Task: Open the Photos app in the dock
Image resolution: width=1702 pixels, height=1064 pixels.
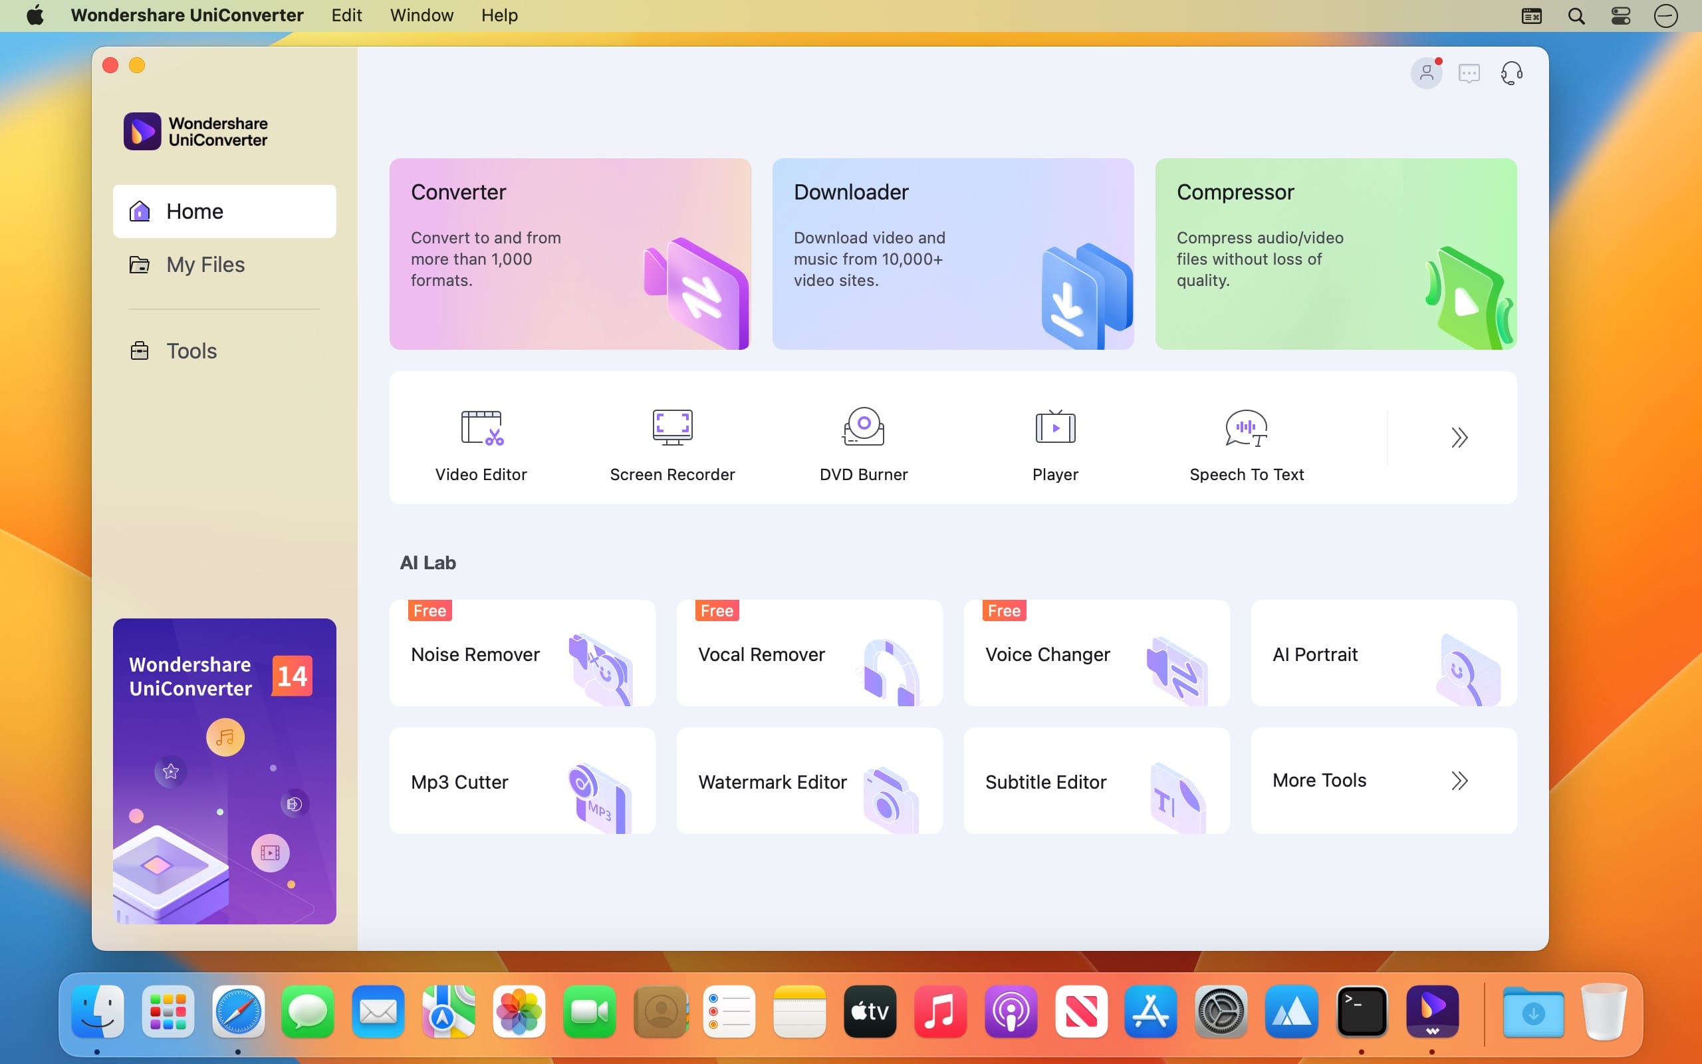Action: coord(519,1011)
